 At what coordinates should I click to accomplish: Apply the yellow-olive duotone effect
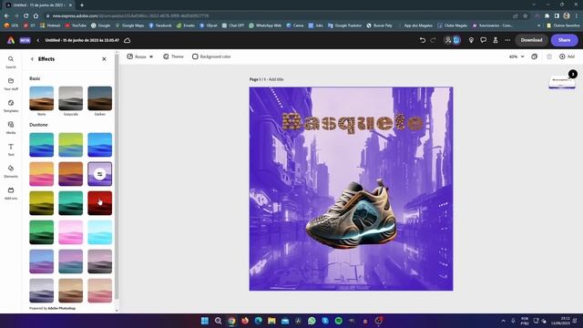point(41,203)
